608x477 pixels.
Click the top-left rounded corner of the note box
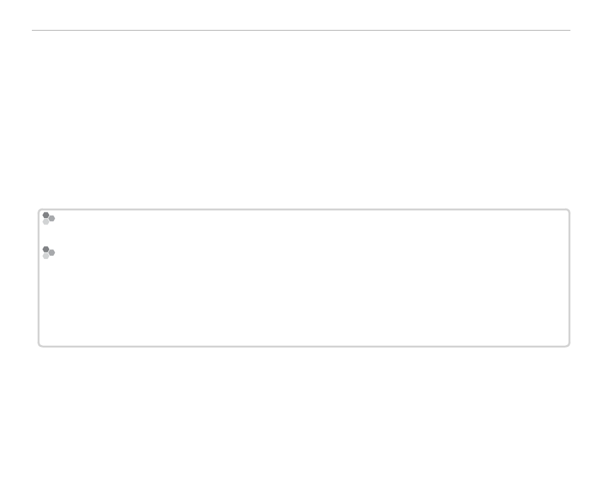(40, 210)
